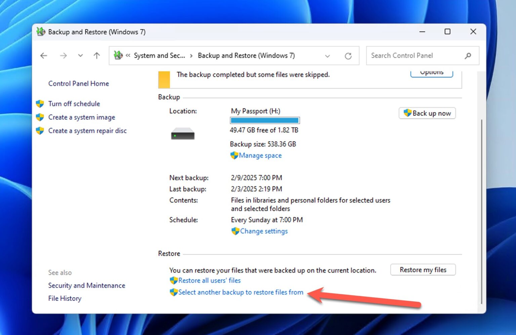
Task: Click Restore my files button
Action: (x=423, y=270)
